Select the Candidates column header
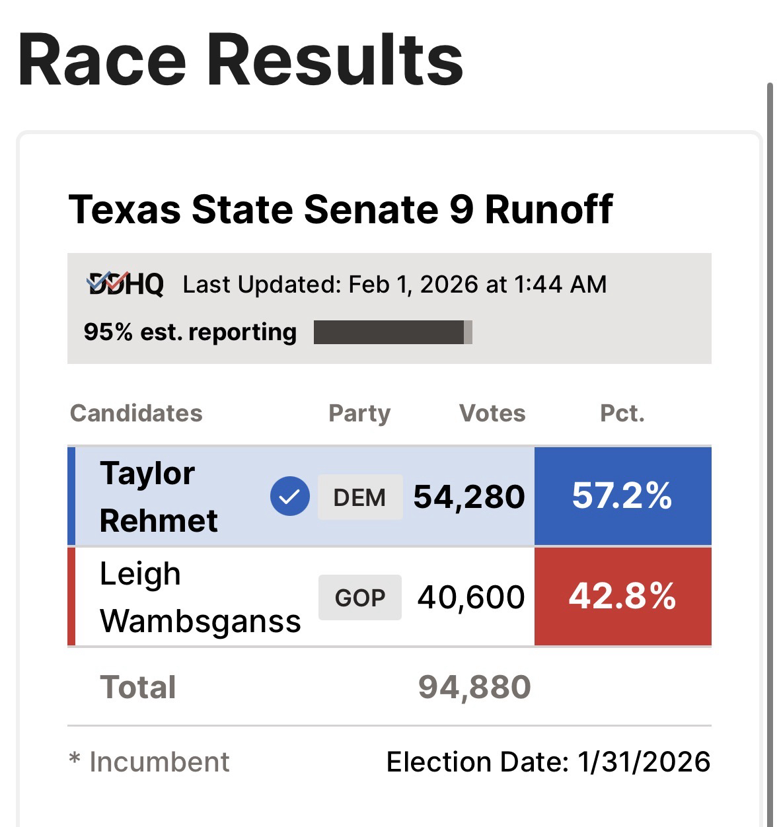Viewport: 779px width, 827px height. click(136, 413)
